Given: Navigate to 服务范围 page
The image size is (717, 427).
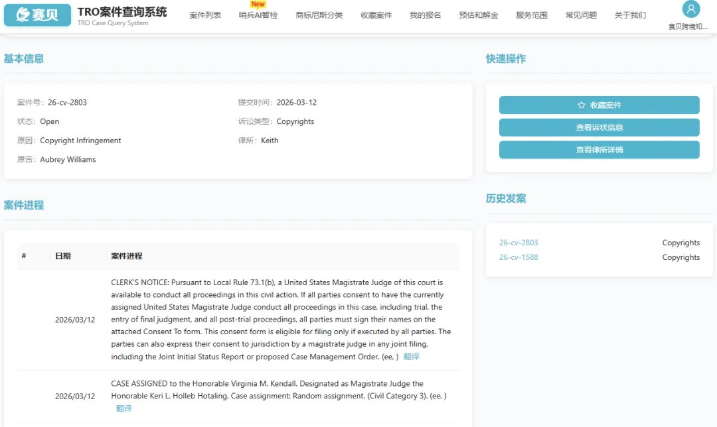Looking at the screenshot, I should [532, 15].
